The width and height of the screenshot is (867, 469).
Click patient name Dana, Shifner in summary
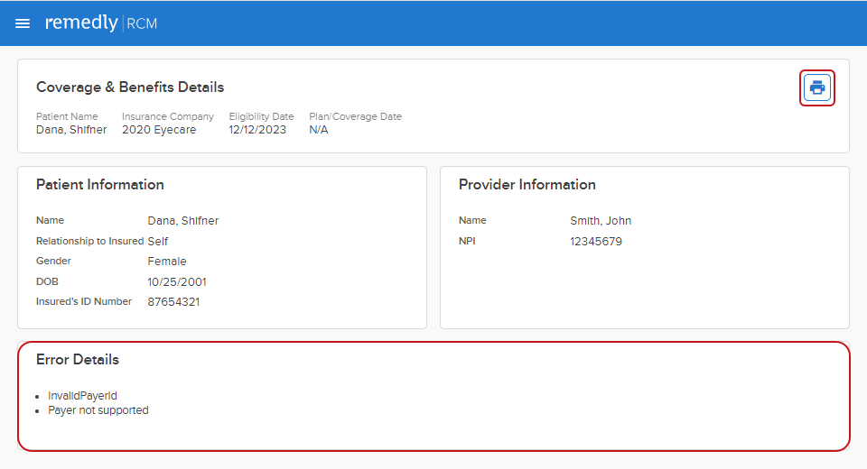coord(71,130)
